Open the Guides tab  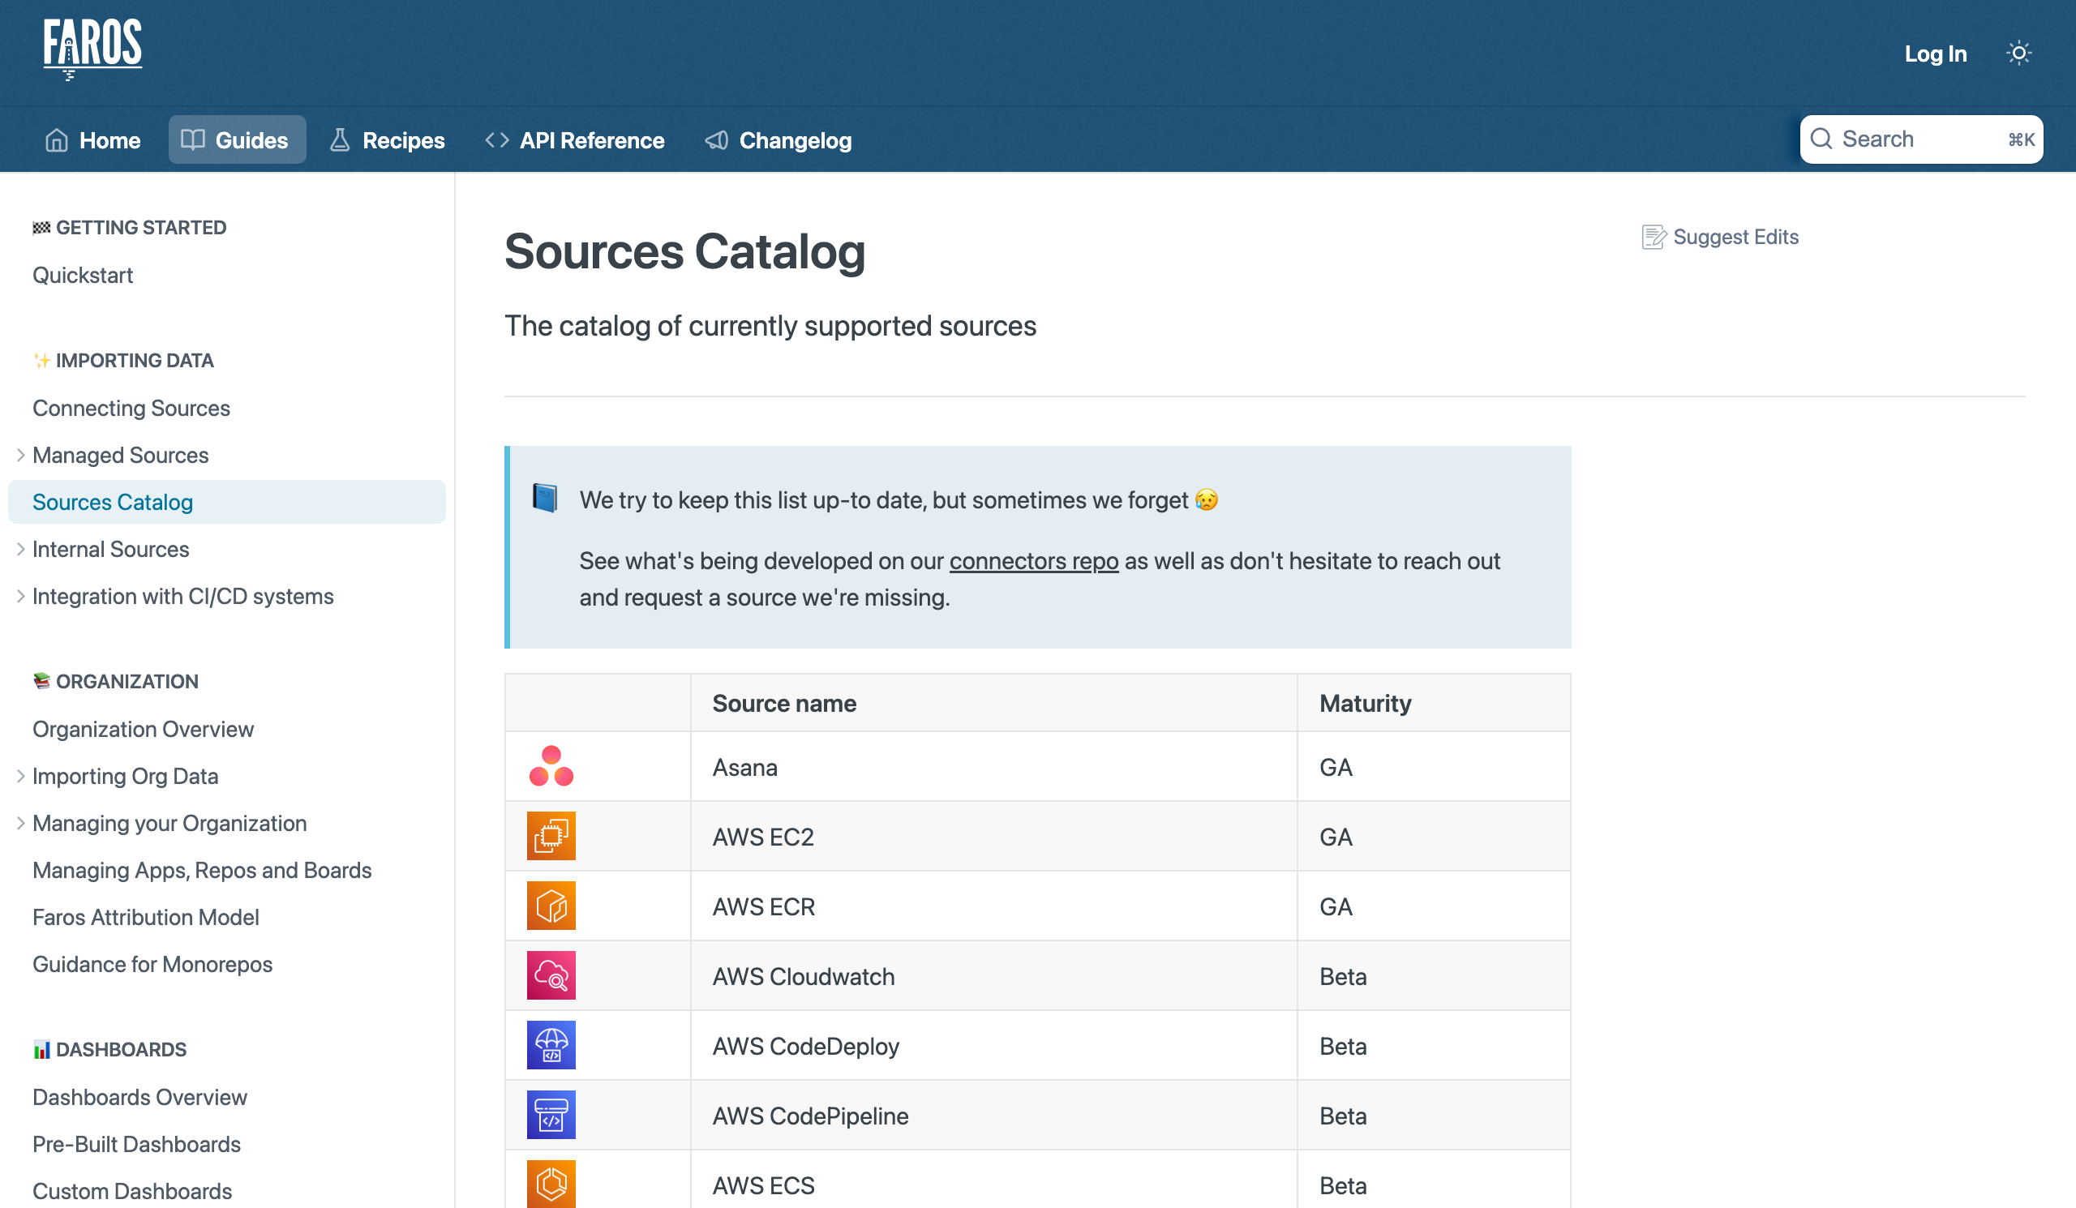point(238,140)
